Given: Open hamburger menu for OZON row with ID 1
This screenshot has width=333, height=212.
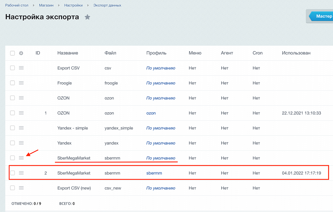Looking at the screenshot, I should [x=21, y=113].
